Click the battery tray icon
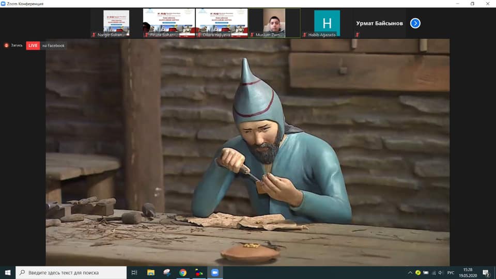496x279 pixels. click(426, 273)
